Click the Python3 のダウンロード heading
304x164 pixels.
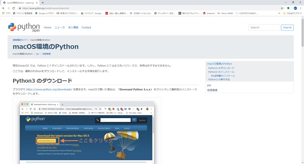[x=43, y=81]
